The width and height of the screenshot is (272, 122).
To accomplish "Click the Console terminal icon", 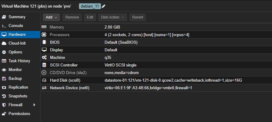I will [x=4, y=26].
